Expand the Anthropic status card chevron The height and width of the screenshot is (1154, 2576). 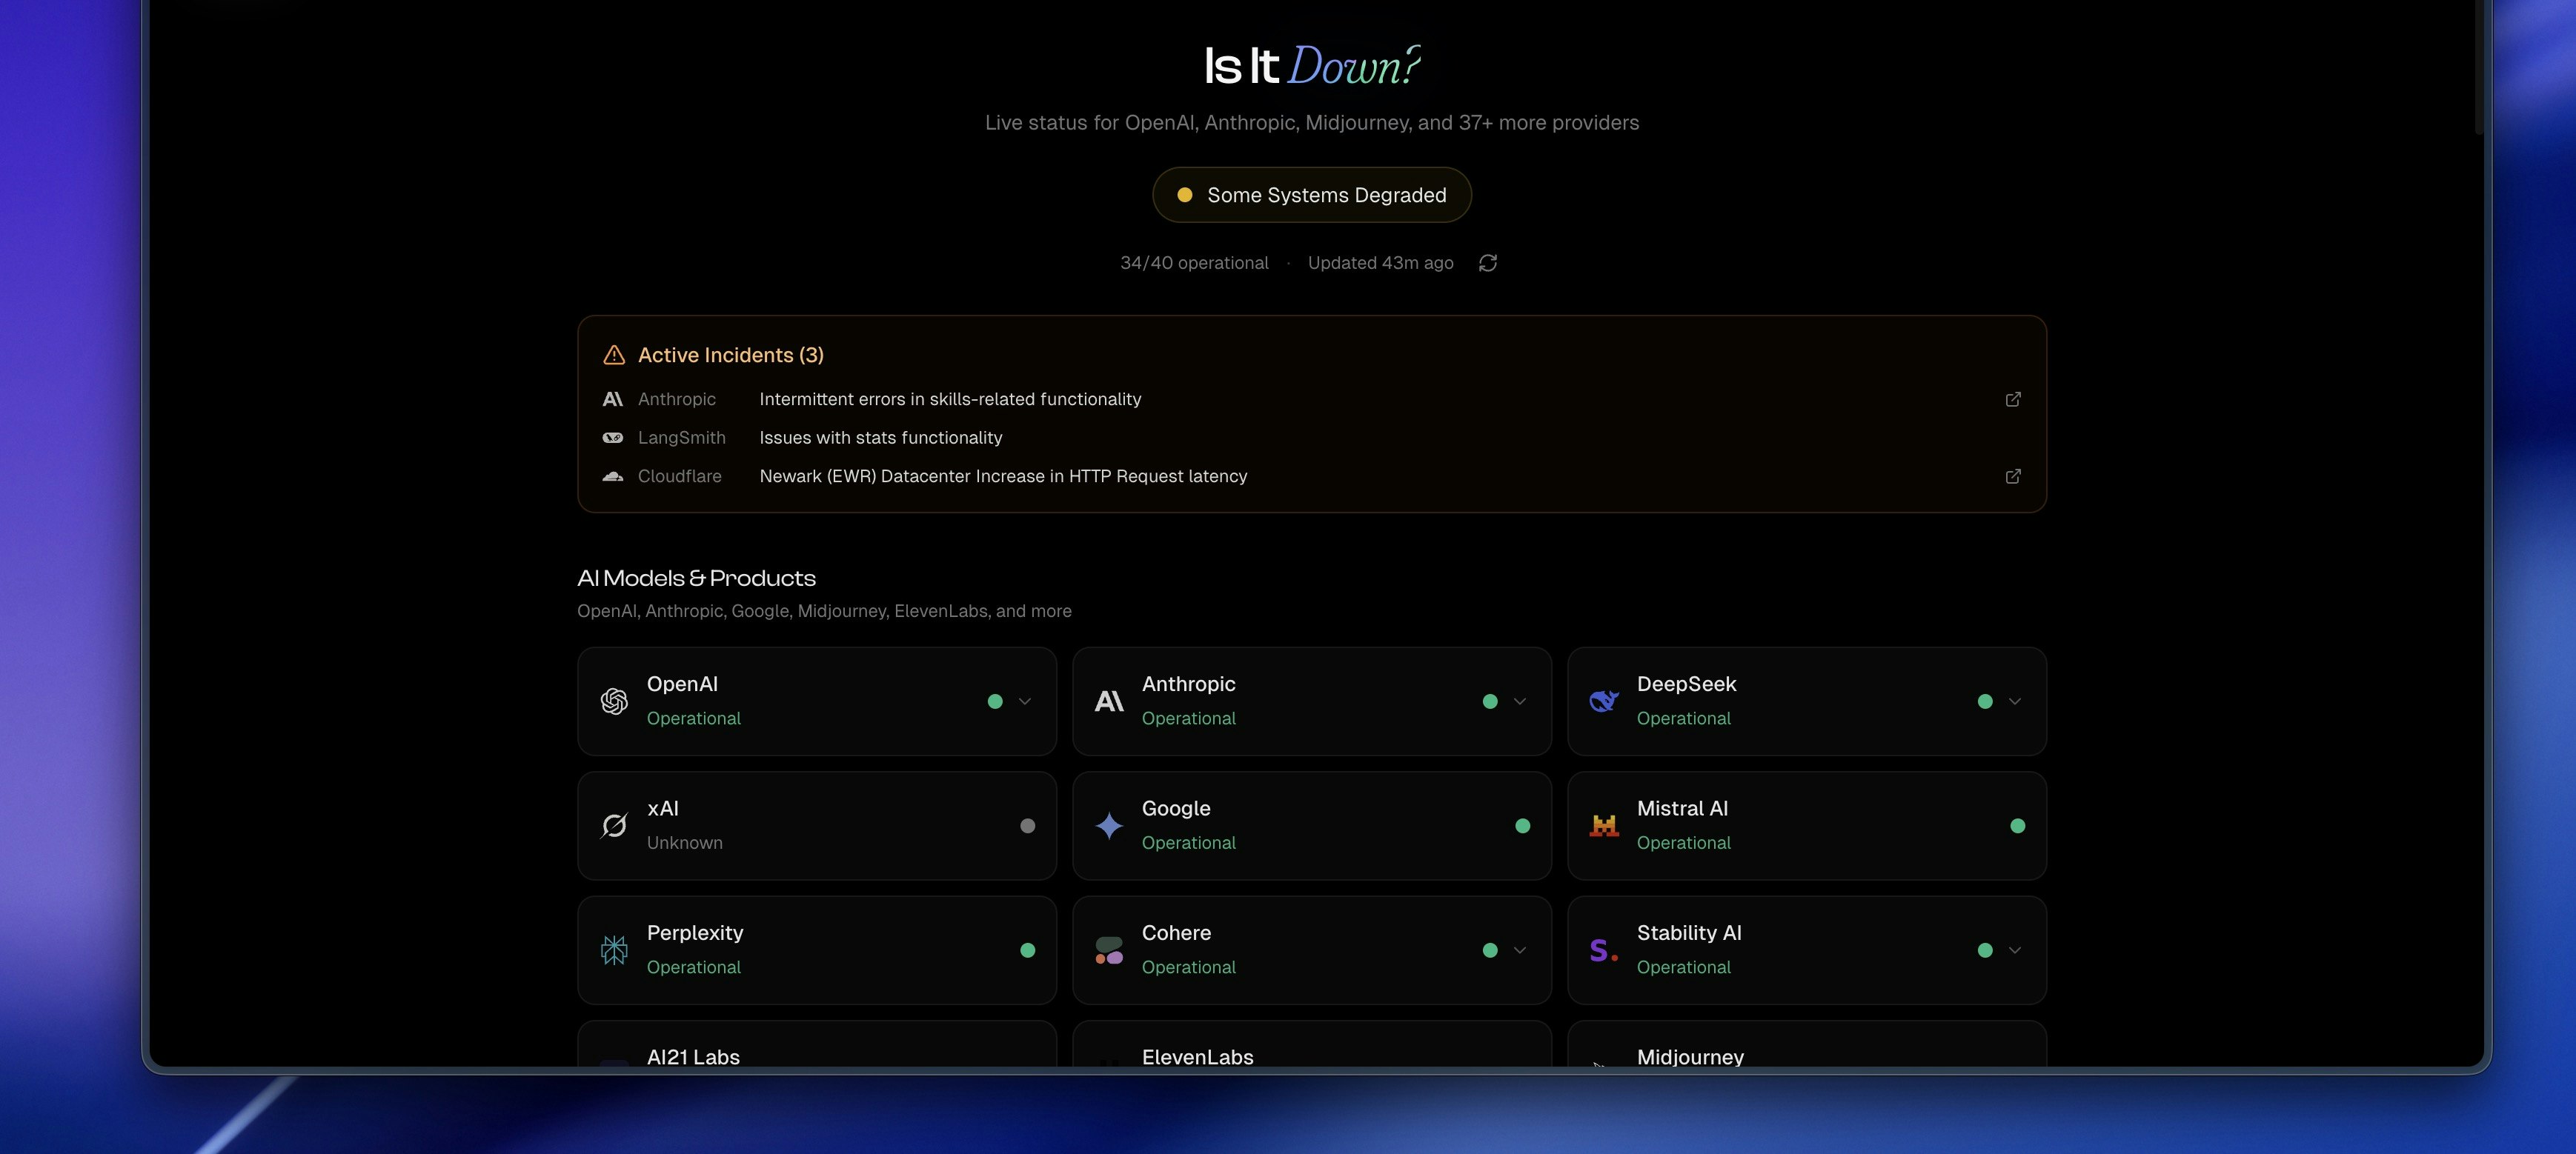click(1519, 701)
